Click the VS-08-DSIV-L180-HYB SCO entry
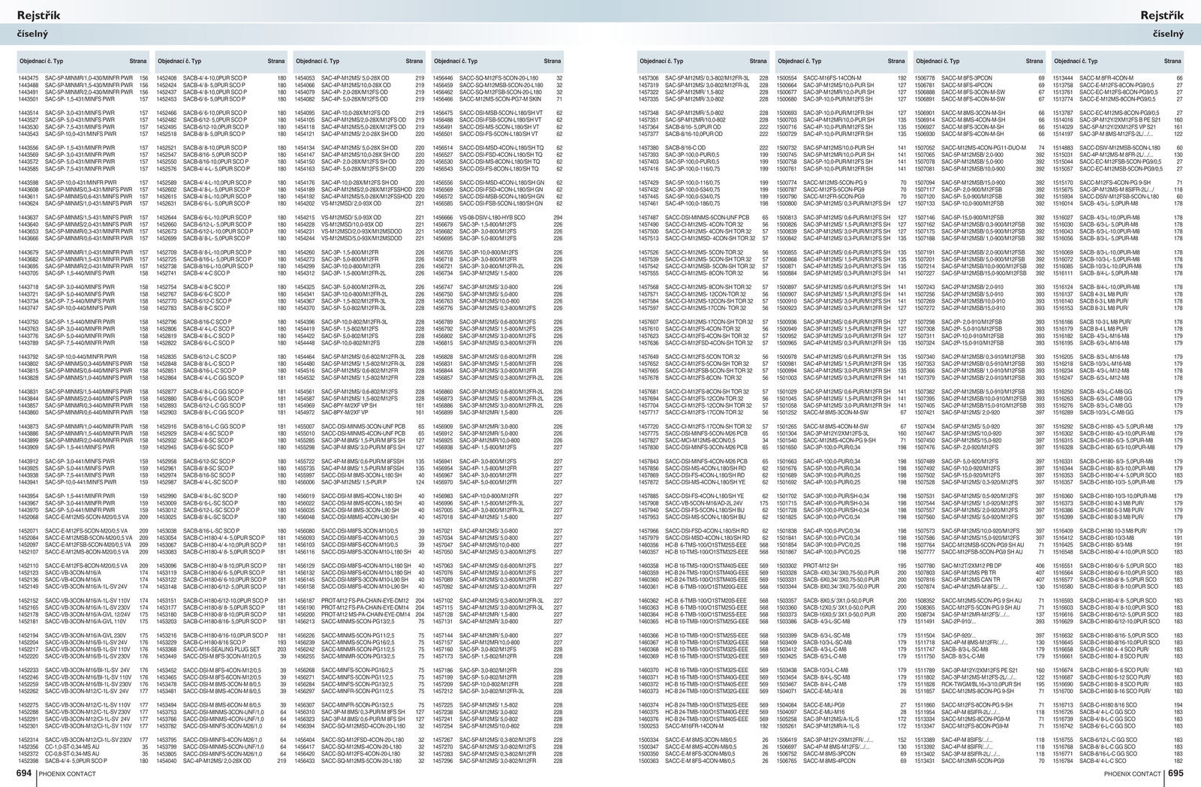The height and width of the screenshot is (787, 1201). point(492,218)
